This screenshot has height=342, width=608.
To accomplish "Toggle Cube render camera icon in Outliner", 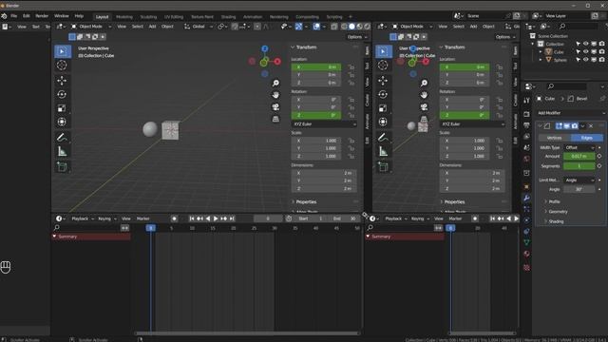I will click(601, 51).
